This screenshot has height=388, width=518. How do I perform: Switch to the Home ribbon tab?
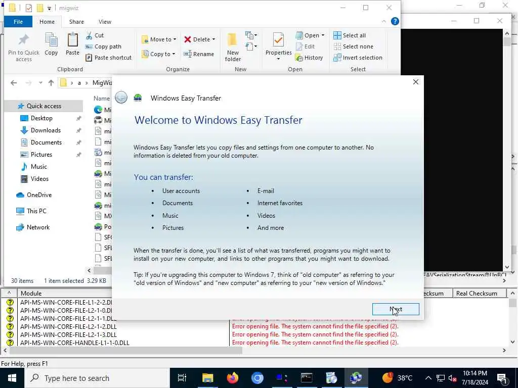pyautogui.click(x=47, y=22)
